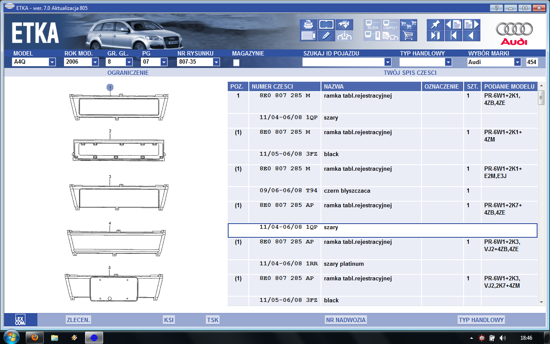The height and width of the screenshot is (344, 550).
Task: Open the top TYP HANDLOWY dropdown
Action: pyautogui.click(x=449, y=62)
